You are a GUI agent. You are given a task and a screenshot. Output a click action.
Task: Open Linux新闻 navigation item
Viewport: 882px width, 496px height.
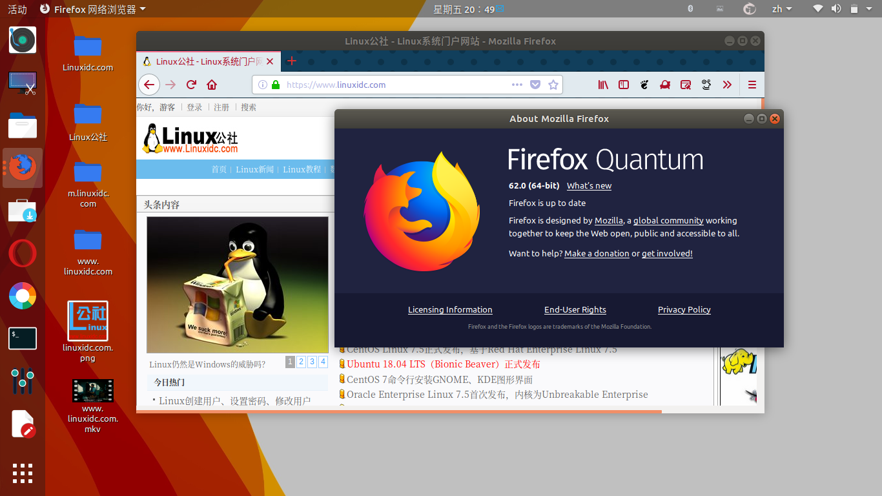255,169
